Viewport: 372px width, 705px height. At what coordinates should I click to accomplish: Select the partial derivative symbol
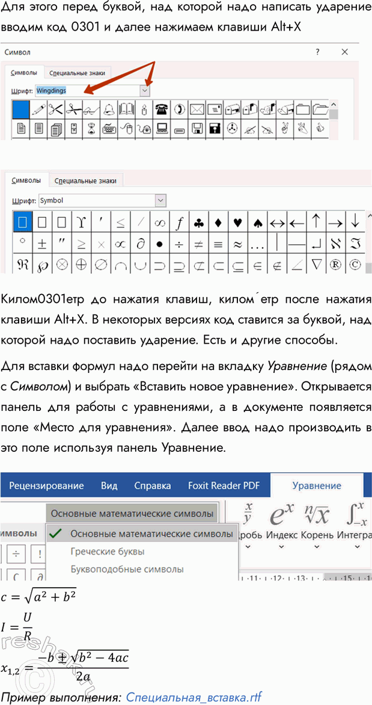(139, 244)
